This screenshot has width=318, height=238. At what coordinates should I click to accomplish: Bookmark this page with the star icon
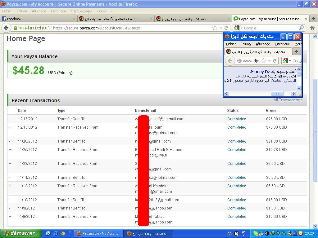click(215, 28)
